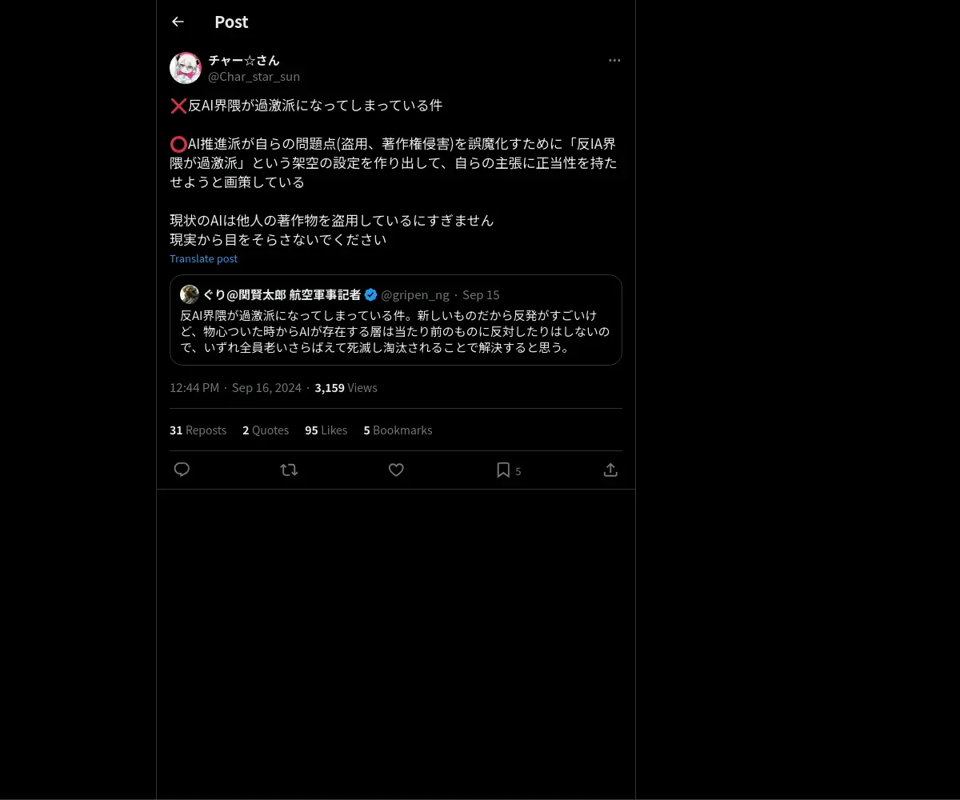Repost using the retweet arrows icon
Image resolution: width=960 pixels, height=800 pixels.
(x=289, y=470)
